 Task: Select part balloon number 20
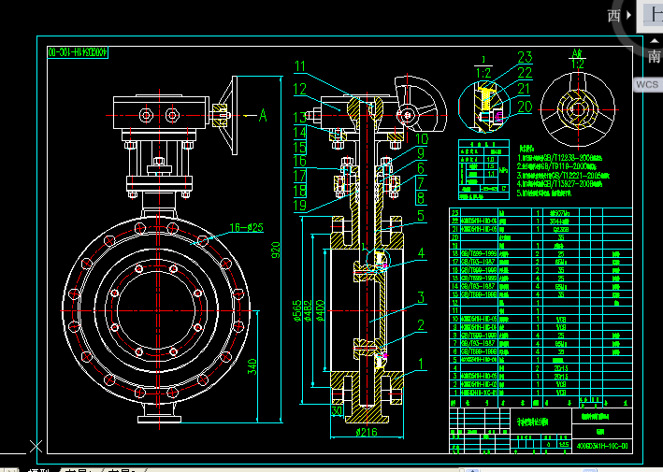pos(525,107)
